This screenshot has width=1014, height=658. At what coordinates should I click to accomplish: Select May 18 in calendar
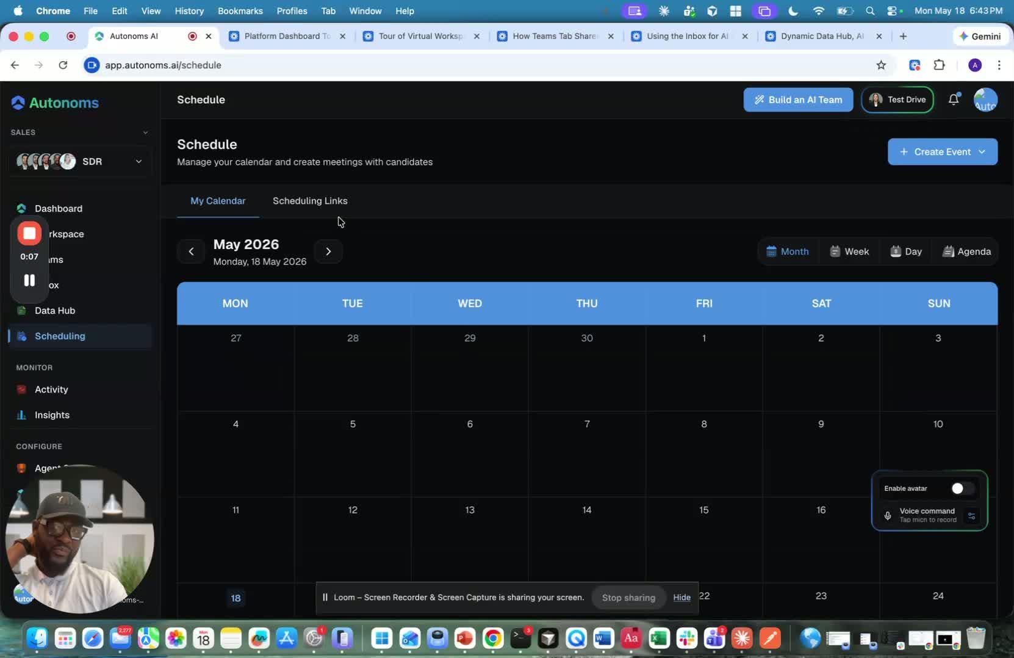(236, 598)
